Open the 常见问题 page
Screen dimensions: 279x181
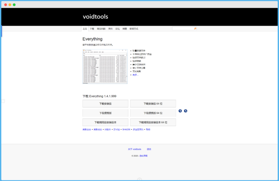coord(101,29)
